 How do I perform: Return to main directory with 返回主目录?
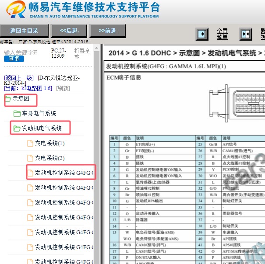tap(24, 31)
